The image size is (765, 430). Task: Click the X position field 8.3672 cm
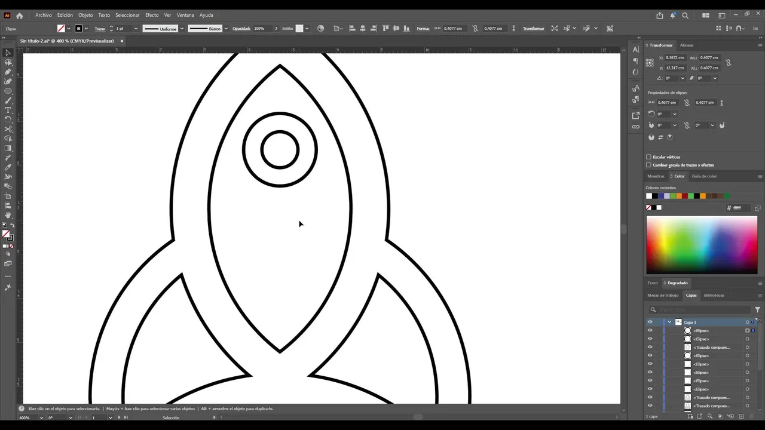click(675, 58)
